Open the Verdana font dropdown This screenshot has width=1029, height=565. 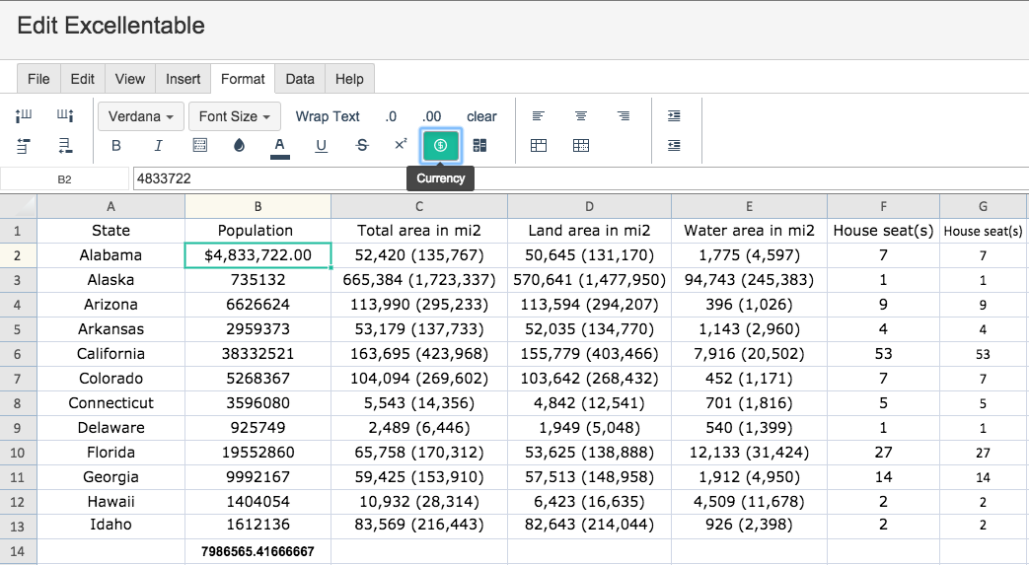tap(141, 116)
